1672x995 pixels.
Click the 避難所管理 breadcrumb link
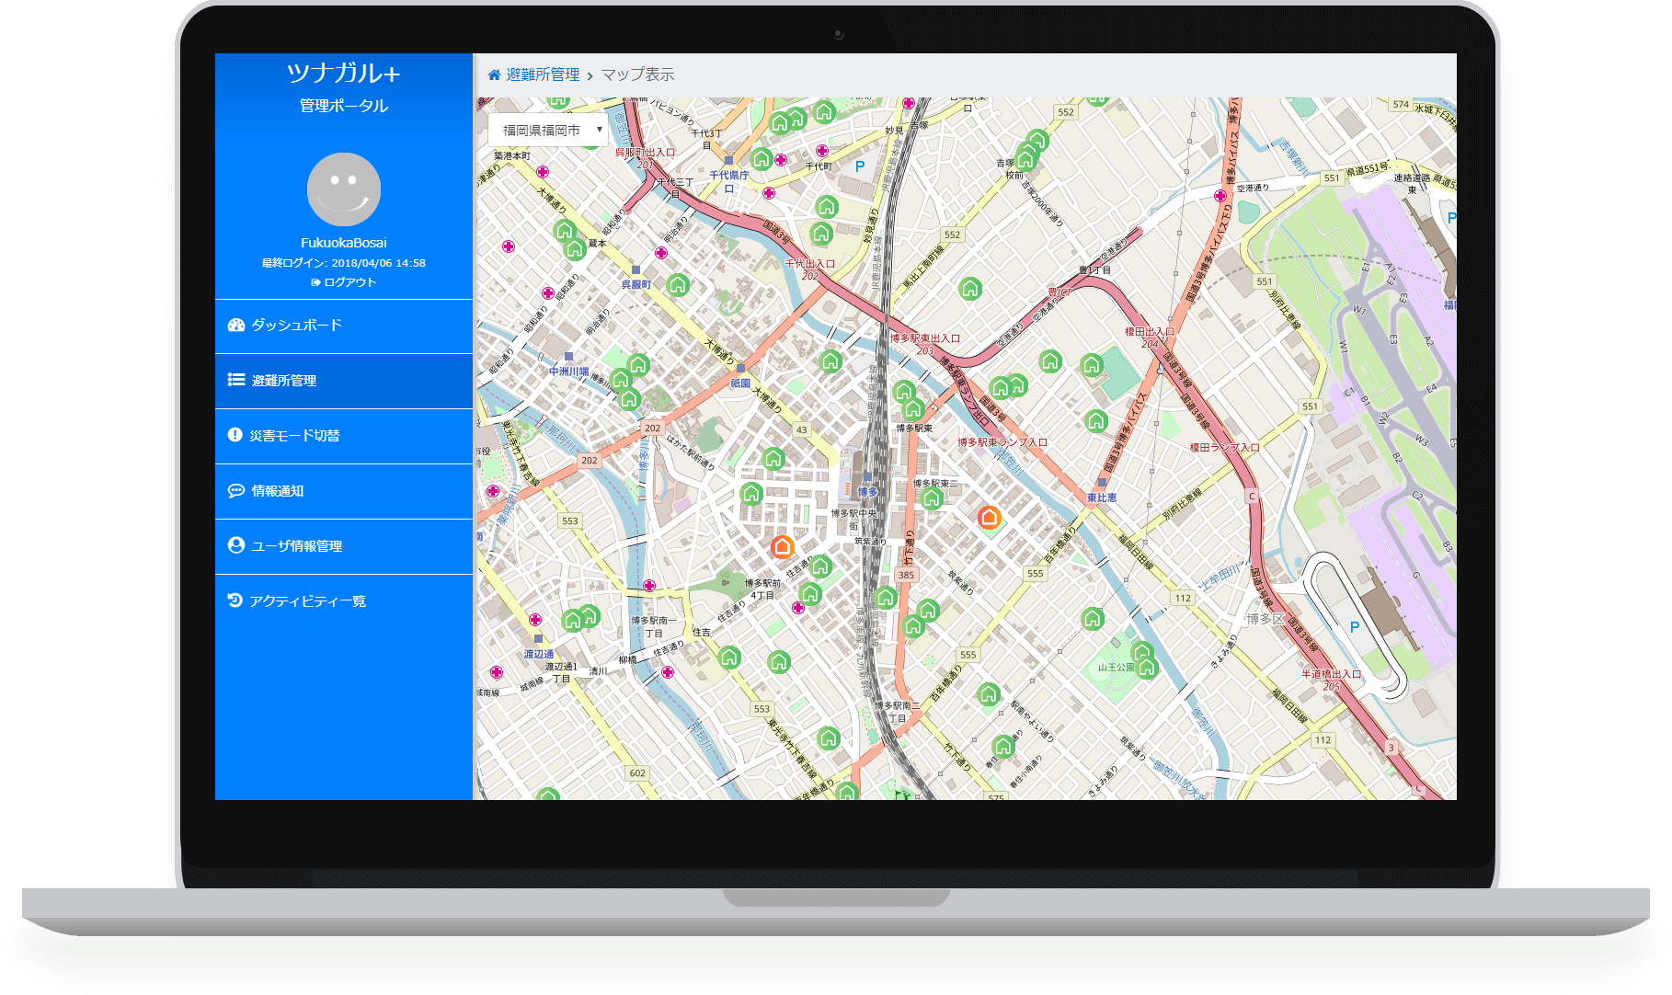coord(544,74)
